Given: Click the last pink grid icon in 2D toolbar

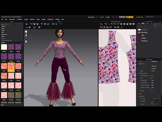Looking at the screenshot, I should pos(134,24).
